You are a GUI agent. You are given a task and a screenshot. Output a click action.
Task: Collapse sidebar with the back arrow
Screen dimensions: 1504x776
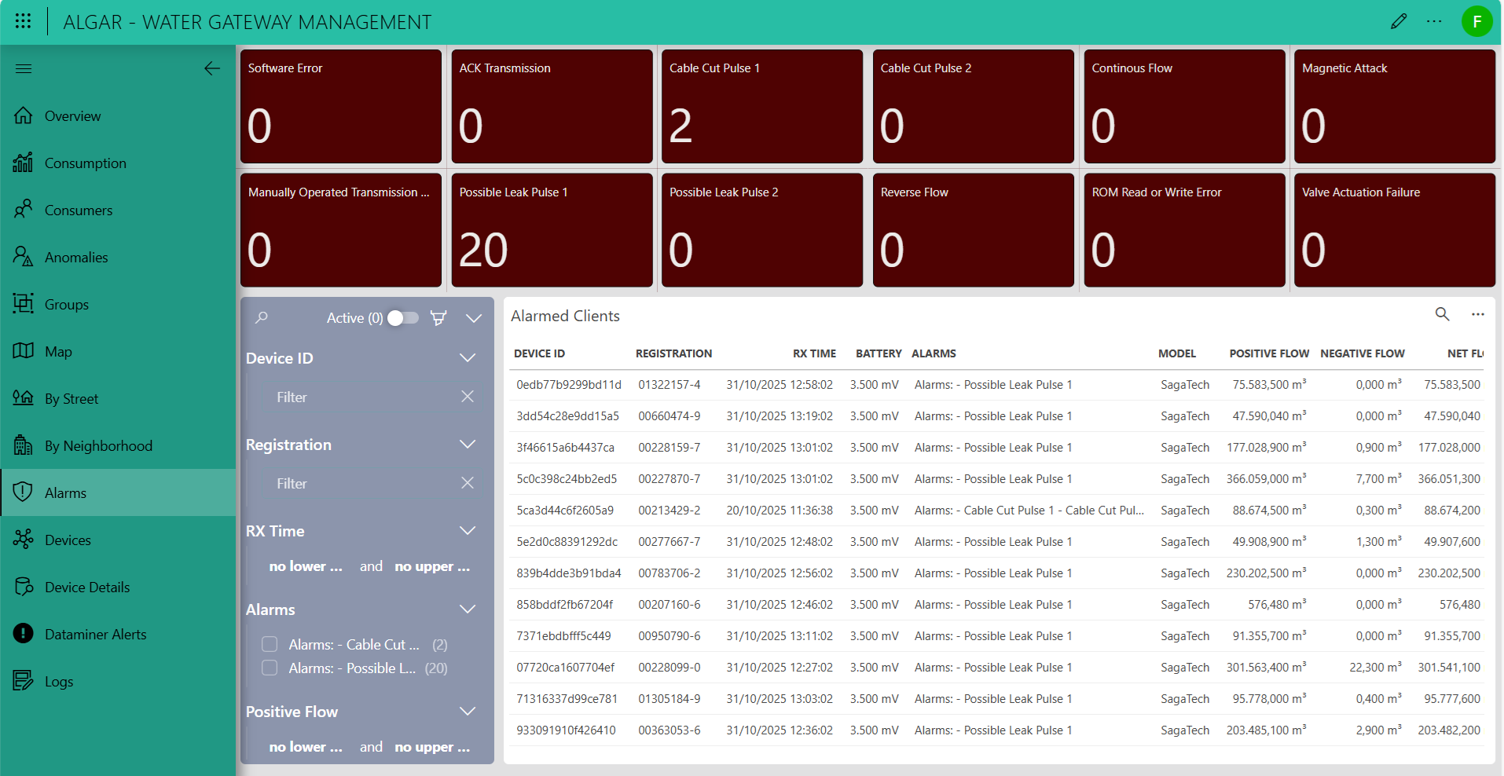[x=211, y=68]
